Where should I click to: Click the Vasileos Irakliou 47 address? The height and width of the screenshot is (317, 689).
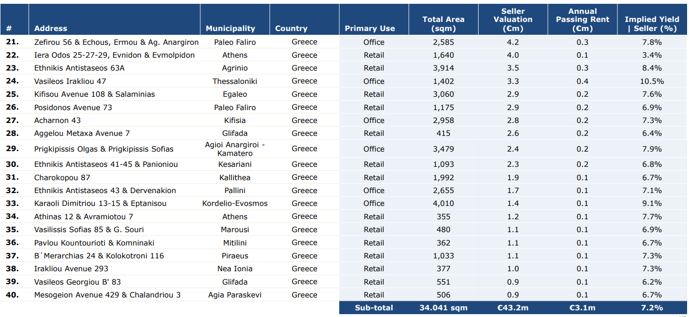(x=70, y=82)
